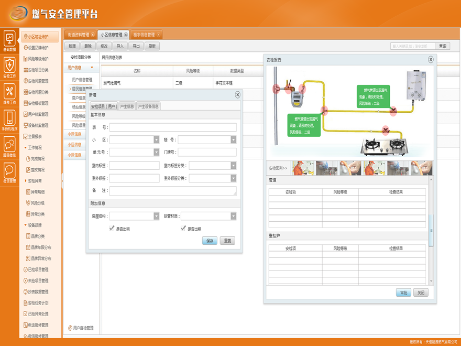Open the 微信管理 icon in sidebar

coord(9,171)
